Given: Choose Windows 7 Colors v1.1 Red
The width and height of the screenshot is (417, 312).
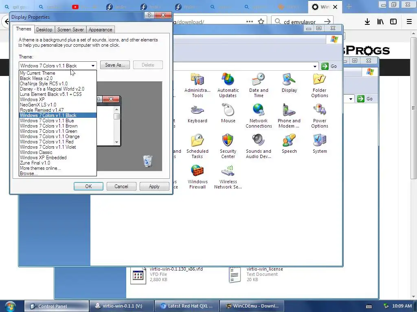Looking at the screenshot, I should pyautogui.click(x=58, y=142).
